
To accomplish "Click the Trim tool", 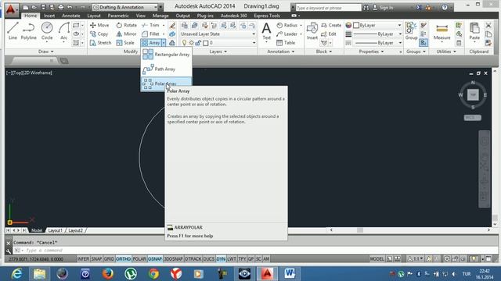I will click(x=150, y=25).
